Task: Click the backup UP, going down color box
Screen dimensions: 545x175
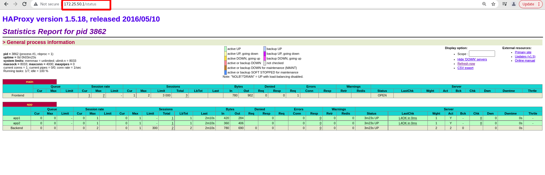Action: [x=265, y=54]
